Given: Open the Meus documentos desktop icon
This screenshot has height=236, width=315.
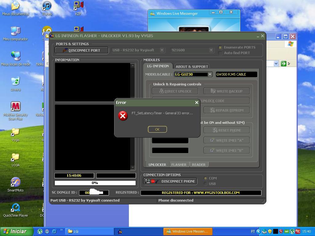Looking at the screenshot, I should coord(15,8).
